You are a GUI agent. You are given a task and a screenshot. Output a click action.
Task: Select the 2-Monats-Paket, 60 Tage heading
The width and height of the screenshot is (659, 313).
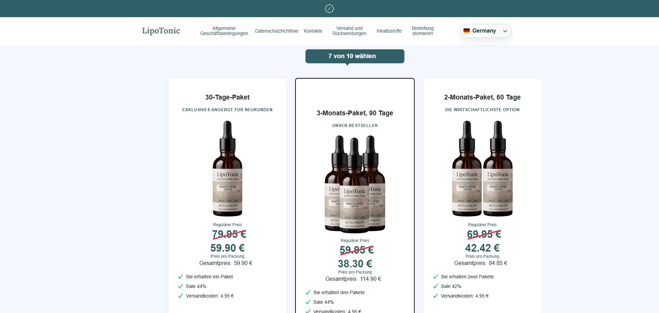click(482, 97)
